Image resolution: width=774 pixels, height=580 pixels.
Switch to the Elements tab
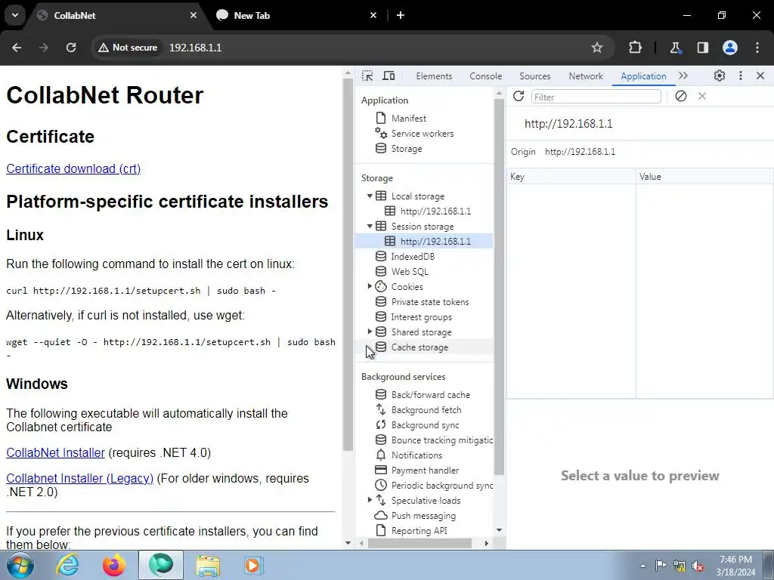pyautogui.click(x=434, y=76)
